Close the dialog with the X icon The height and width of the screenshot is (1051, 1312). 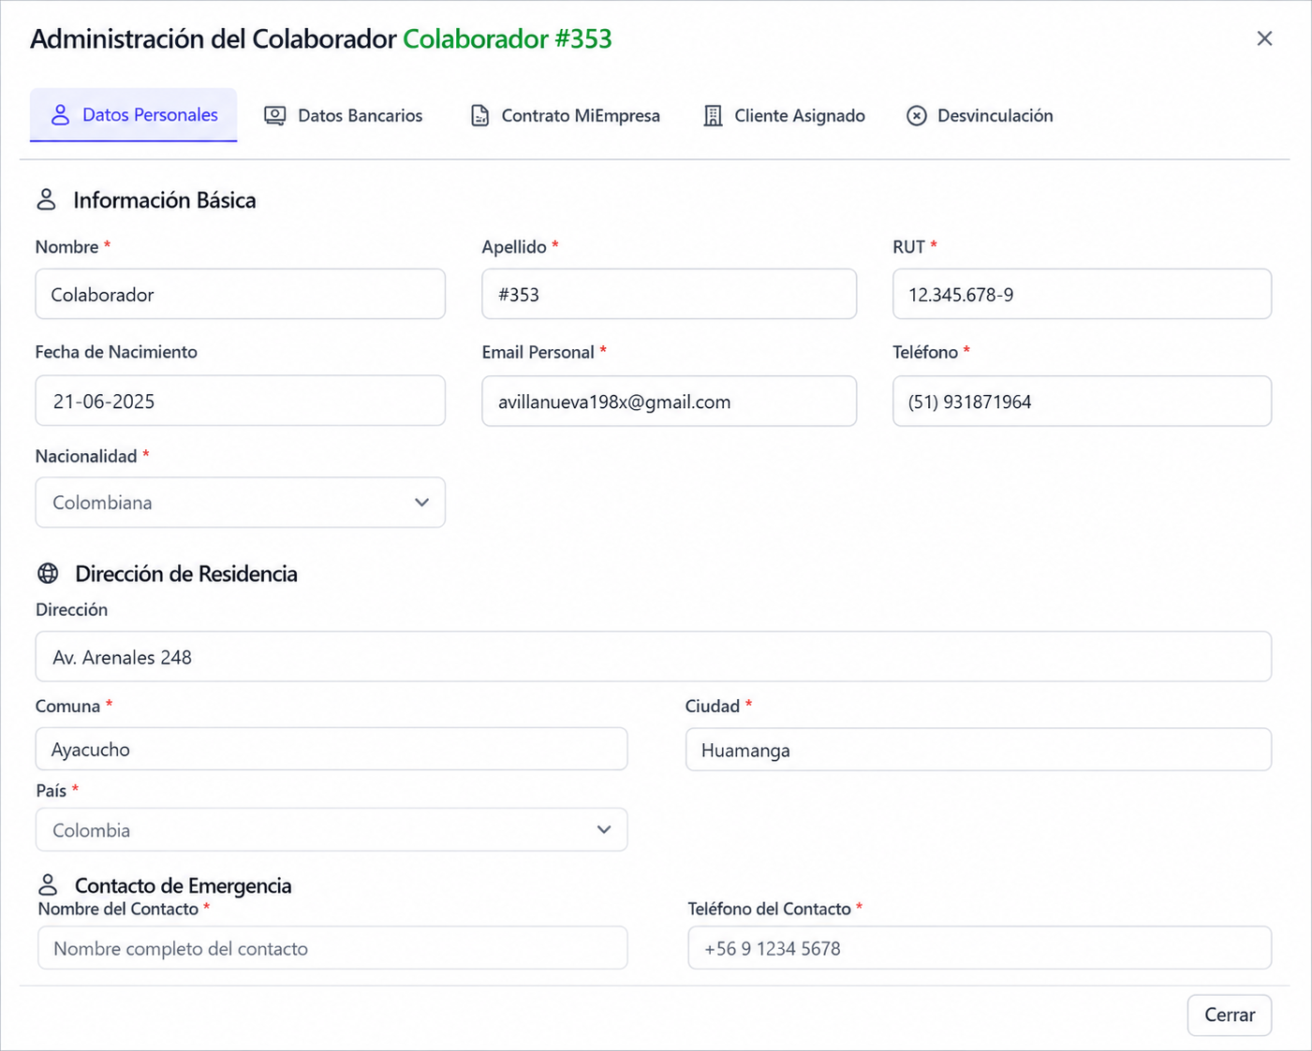coord(1264,38)
